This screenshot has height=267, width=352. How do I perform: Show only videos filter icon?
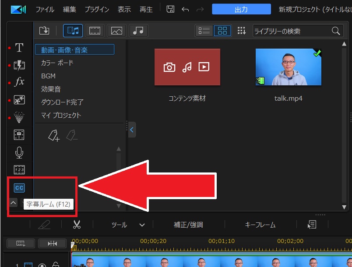click(x=95, y=31)
